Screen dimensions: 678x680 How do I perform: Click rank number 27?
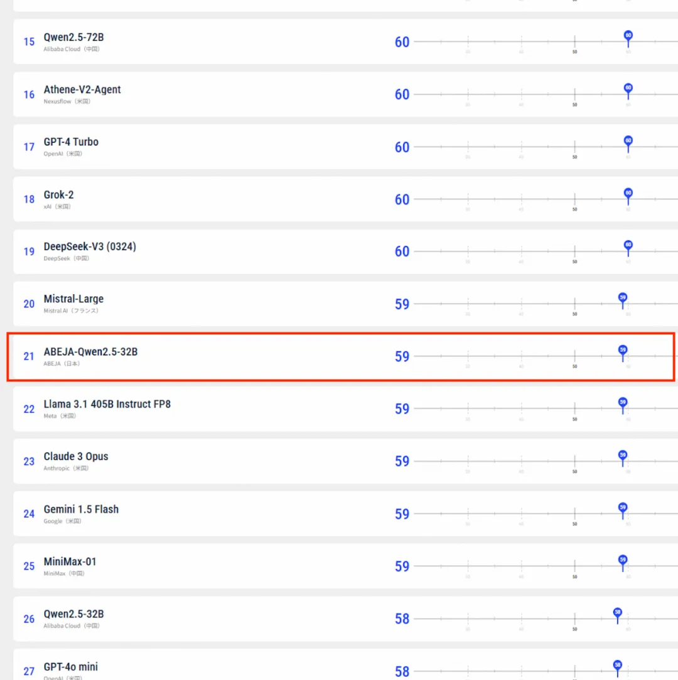click(29, 672)
